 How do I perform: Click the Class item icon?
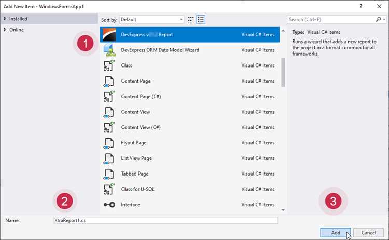click(x=109, y=65)
